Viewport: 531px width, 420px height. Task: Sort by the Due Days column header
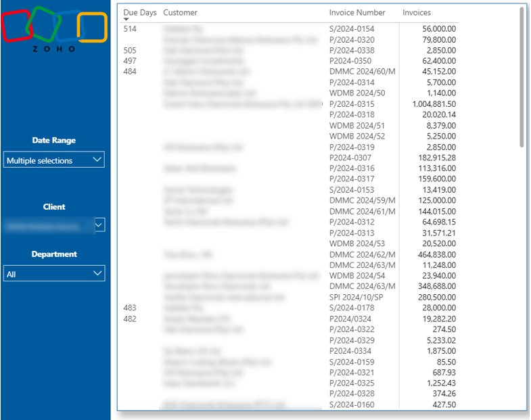[x=139, y=12]
